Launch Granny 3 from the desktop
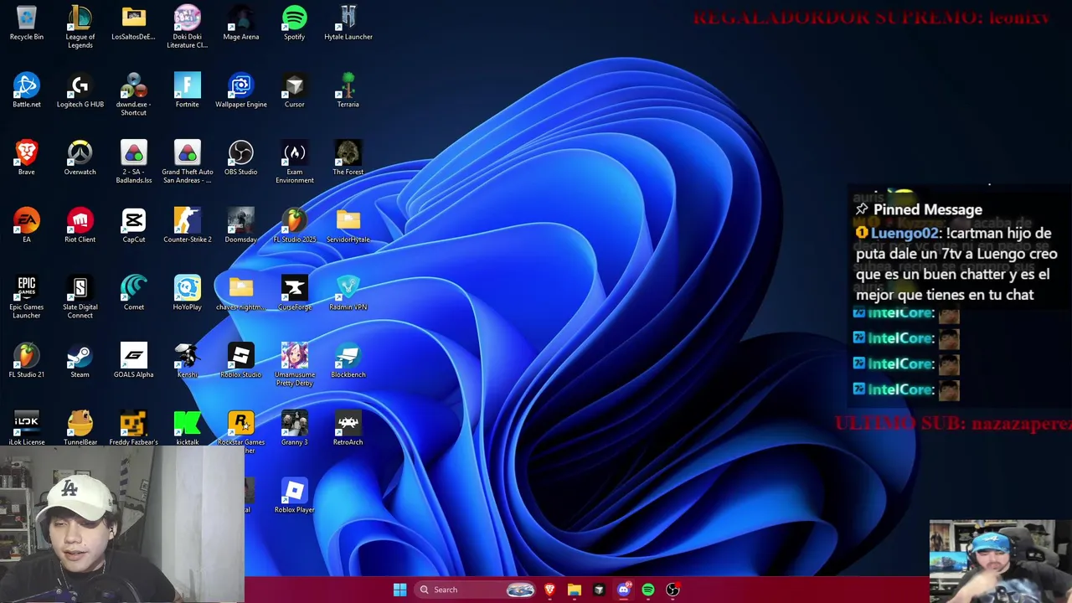 point(295,428)
